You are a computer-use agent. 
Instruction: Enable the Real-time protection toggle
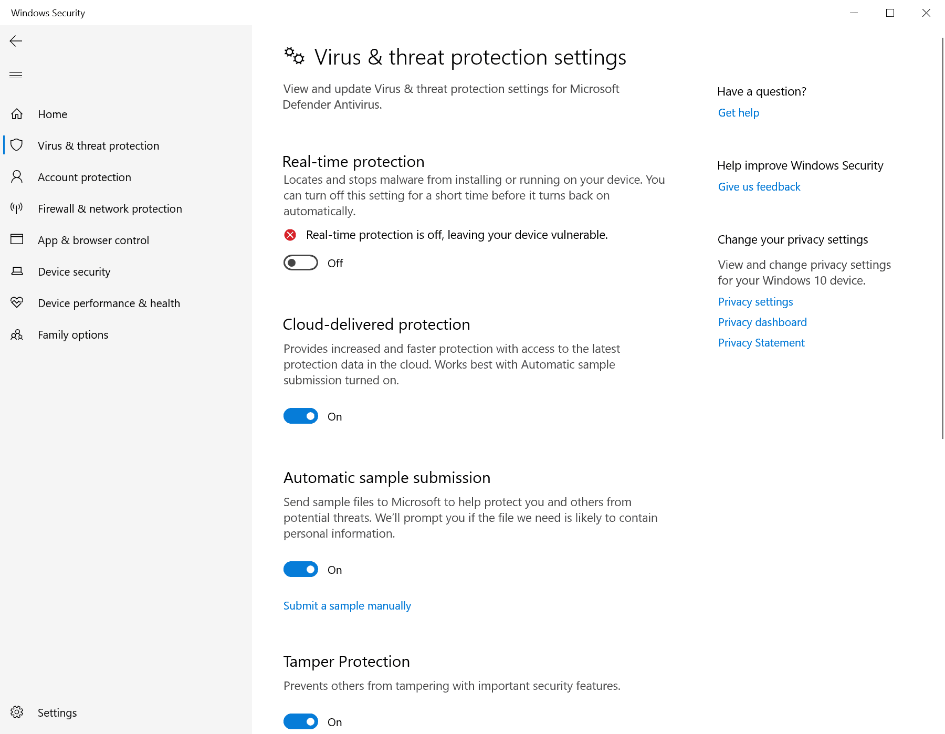[300, 263]
